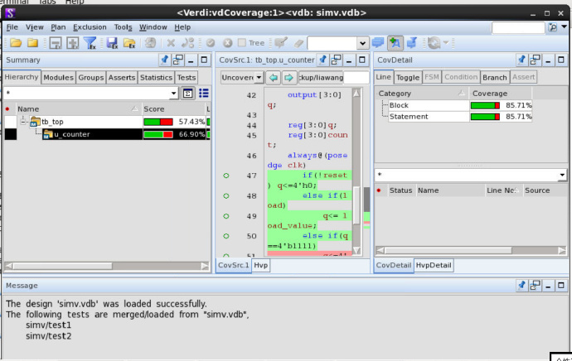Click coverage marker circle on line 48

pos(226,196)
